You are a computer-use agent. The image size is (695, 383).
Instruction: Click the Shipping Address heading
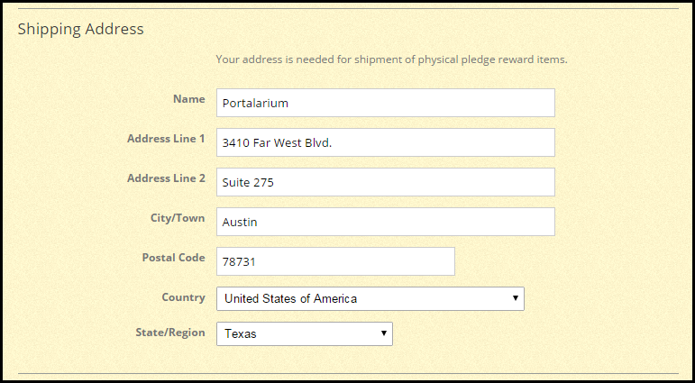click(x=80, y=29)
